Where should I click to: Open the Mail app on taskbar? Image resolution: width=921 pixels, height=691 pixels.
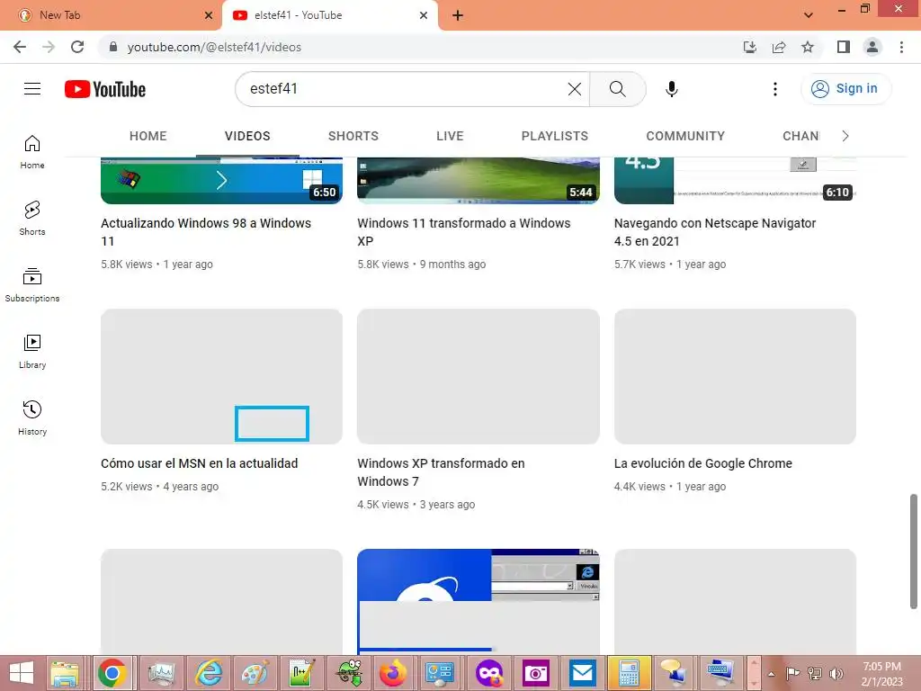pos(582,673)
